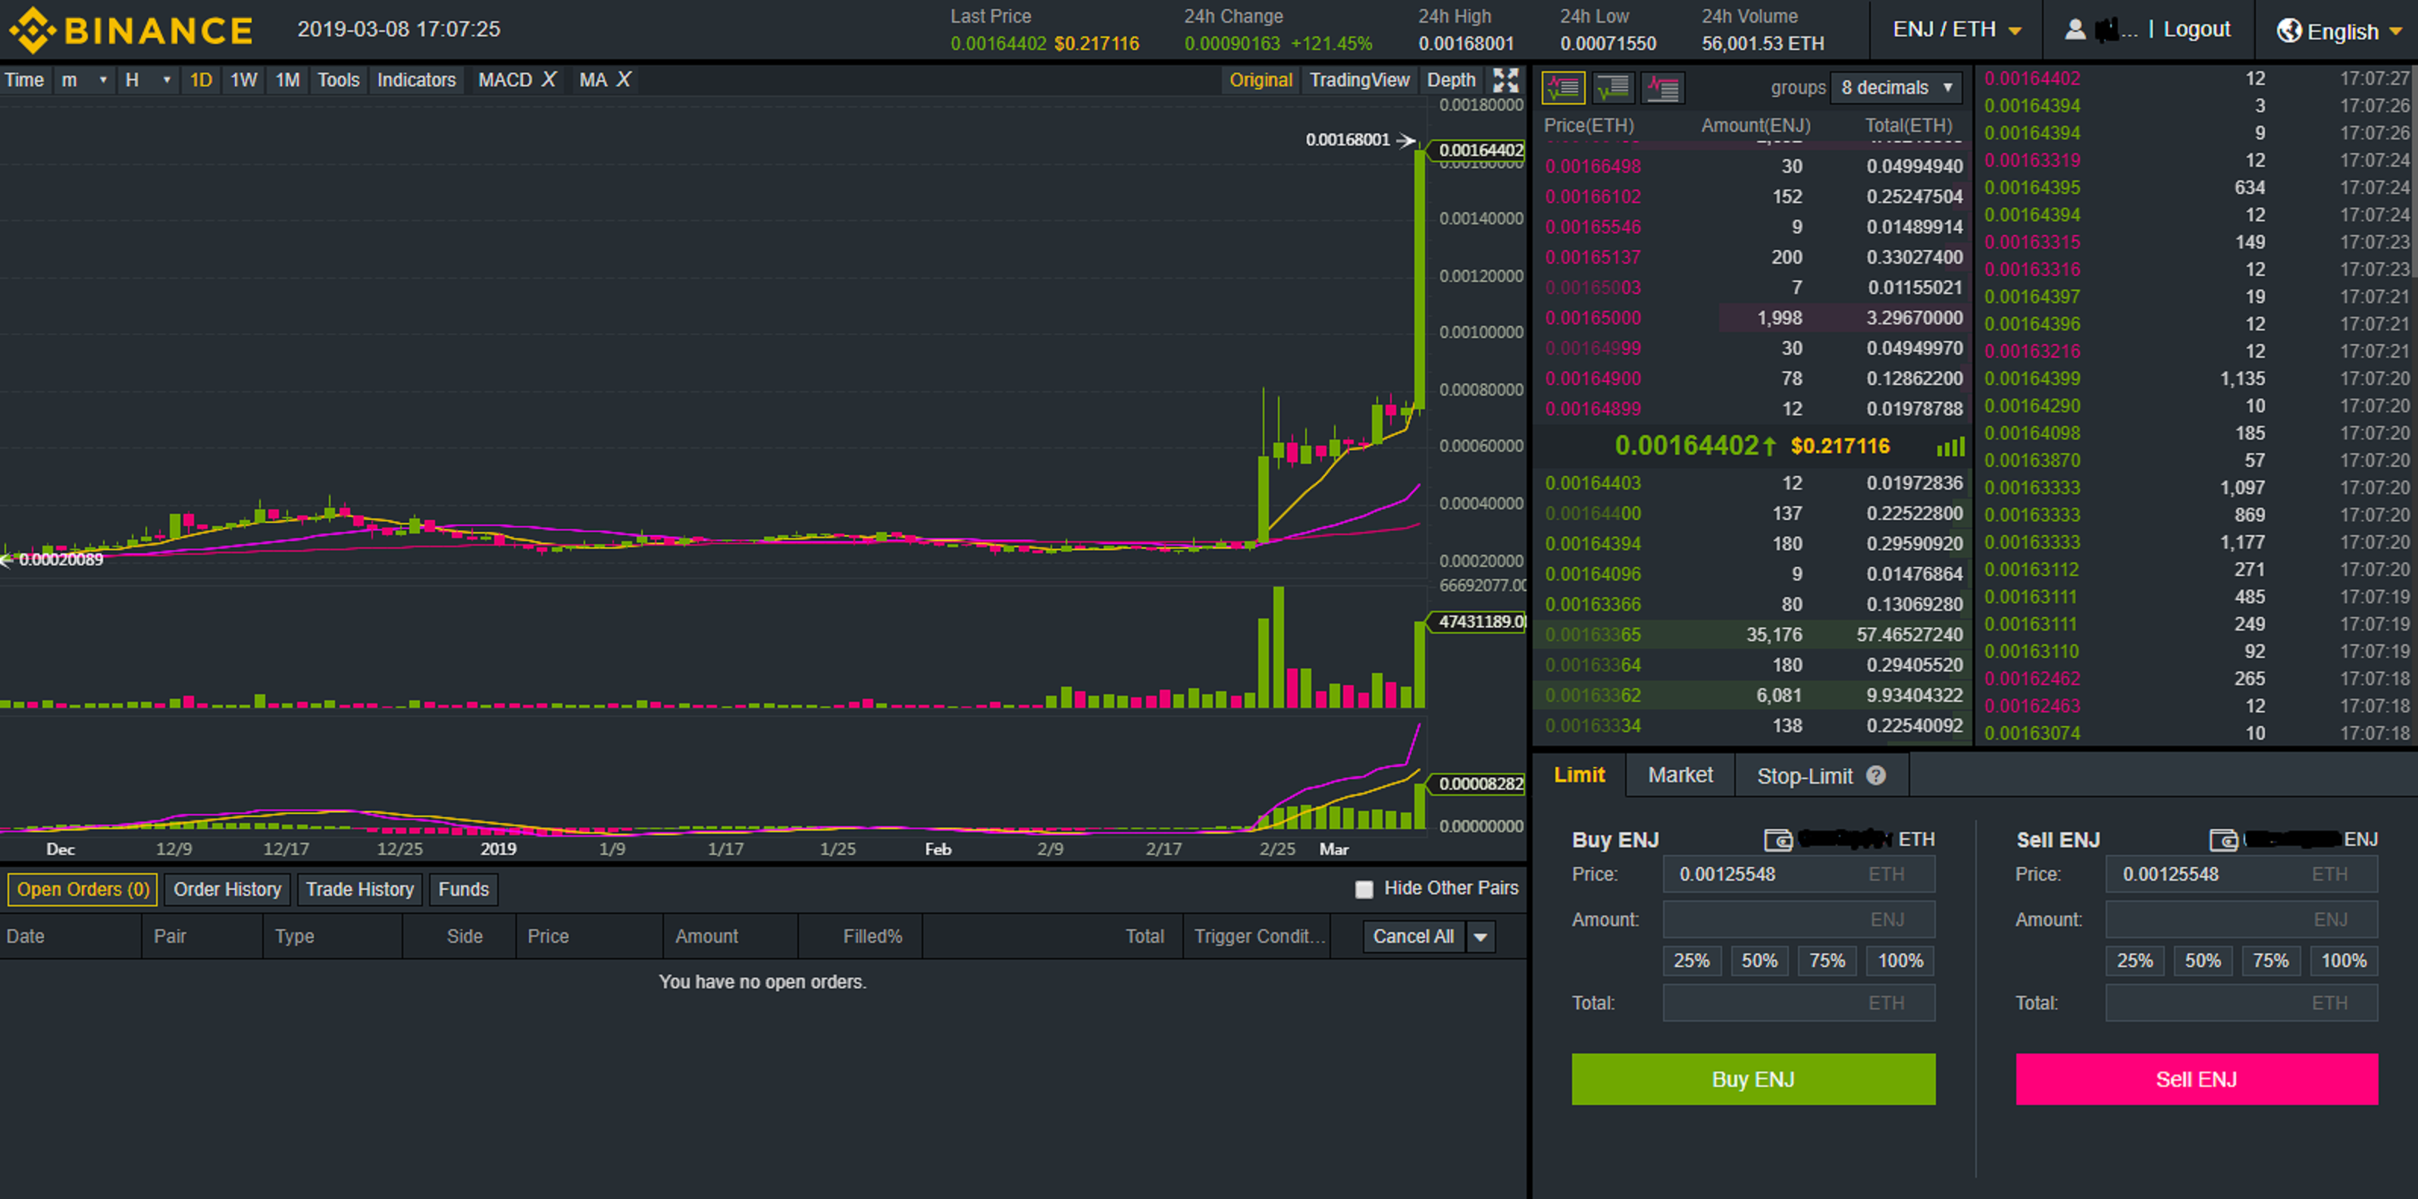The image size is (2418, 1199).
Task: Select the Limit order tab
Action: 1579,775
